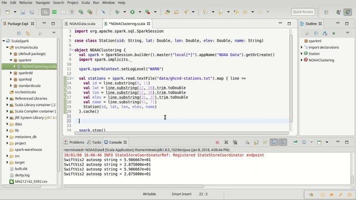Click the New file toolbar icon

click(x=7, y=12)
